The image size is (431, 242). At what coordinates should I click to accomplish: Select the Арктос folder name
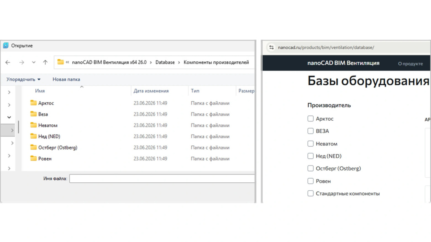[x=46, y=103]
